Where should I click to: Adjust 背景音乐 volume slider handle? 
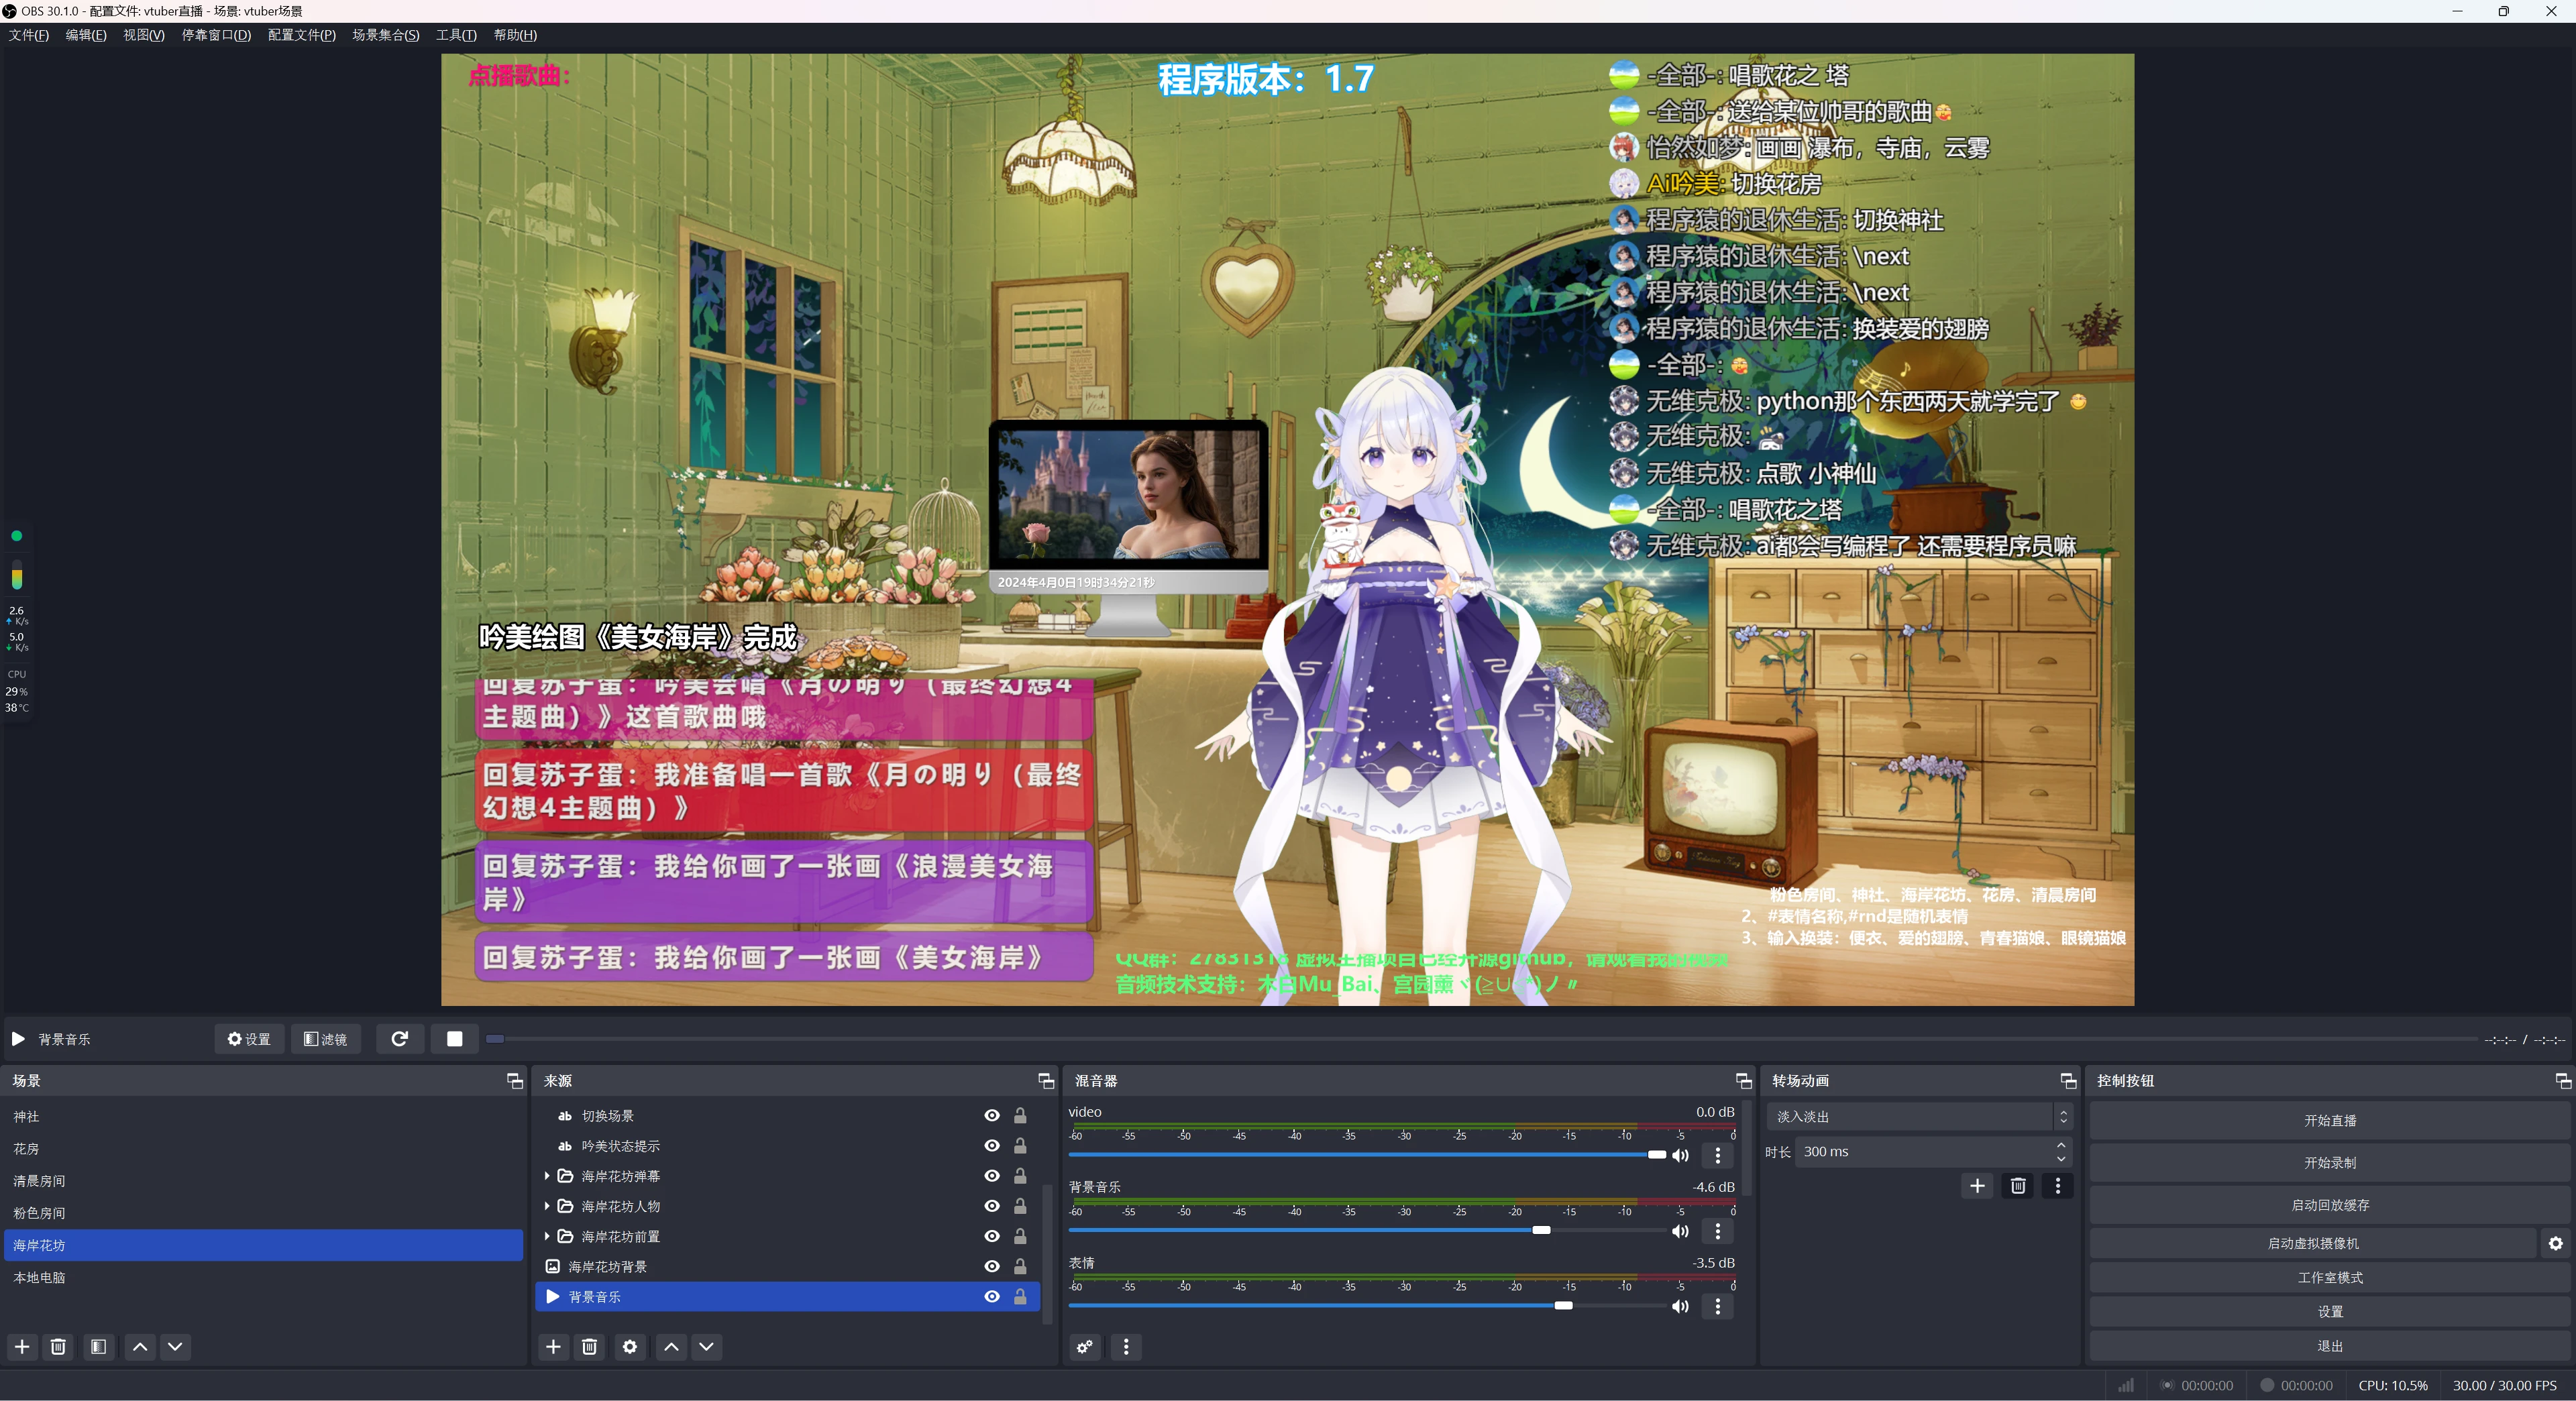1541,1229
